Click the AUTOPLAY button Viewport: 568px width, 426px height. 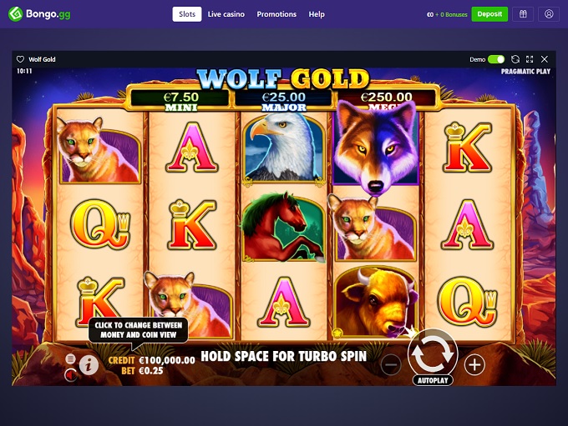click(x=433, y=380)
